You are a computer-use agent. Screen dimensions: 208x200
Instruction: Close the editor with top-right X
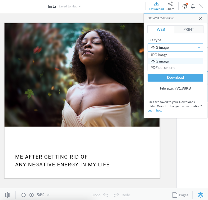201,6
